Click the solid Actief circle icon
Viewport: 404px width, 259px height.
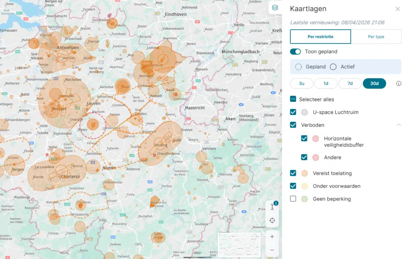pos(333,67)
